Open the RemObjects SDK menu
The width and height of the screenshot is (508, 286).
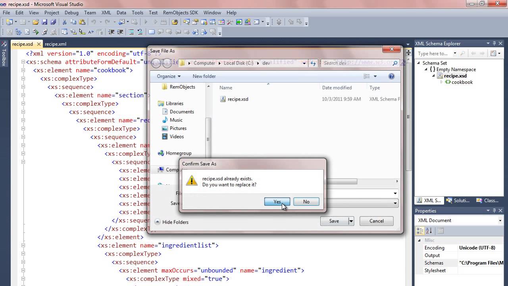[x=181, y=13]
